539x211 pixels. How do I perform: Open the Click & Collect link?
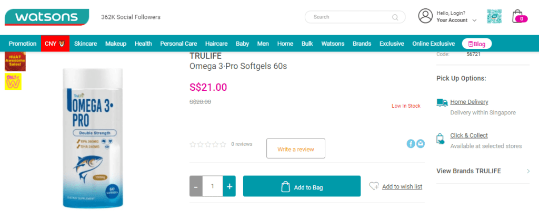(x=469, y=135)
